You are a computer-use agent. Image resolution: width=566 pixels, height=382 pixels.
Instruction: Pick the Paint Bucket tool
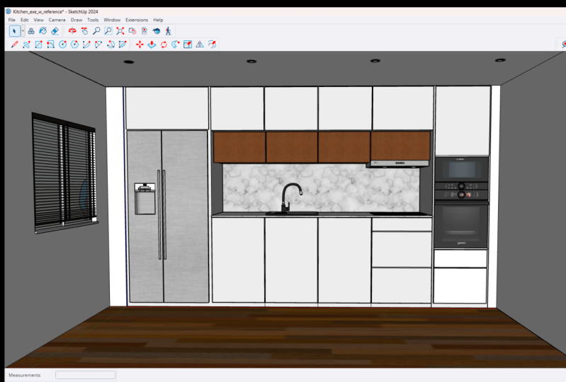43,31
